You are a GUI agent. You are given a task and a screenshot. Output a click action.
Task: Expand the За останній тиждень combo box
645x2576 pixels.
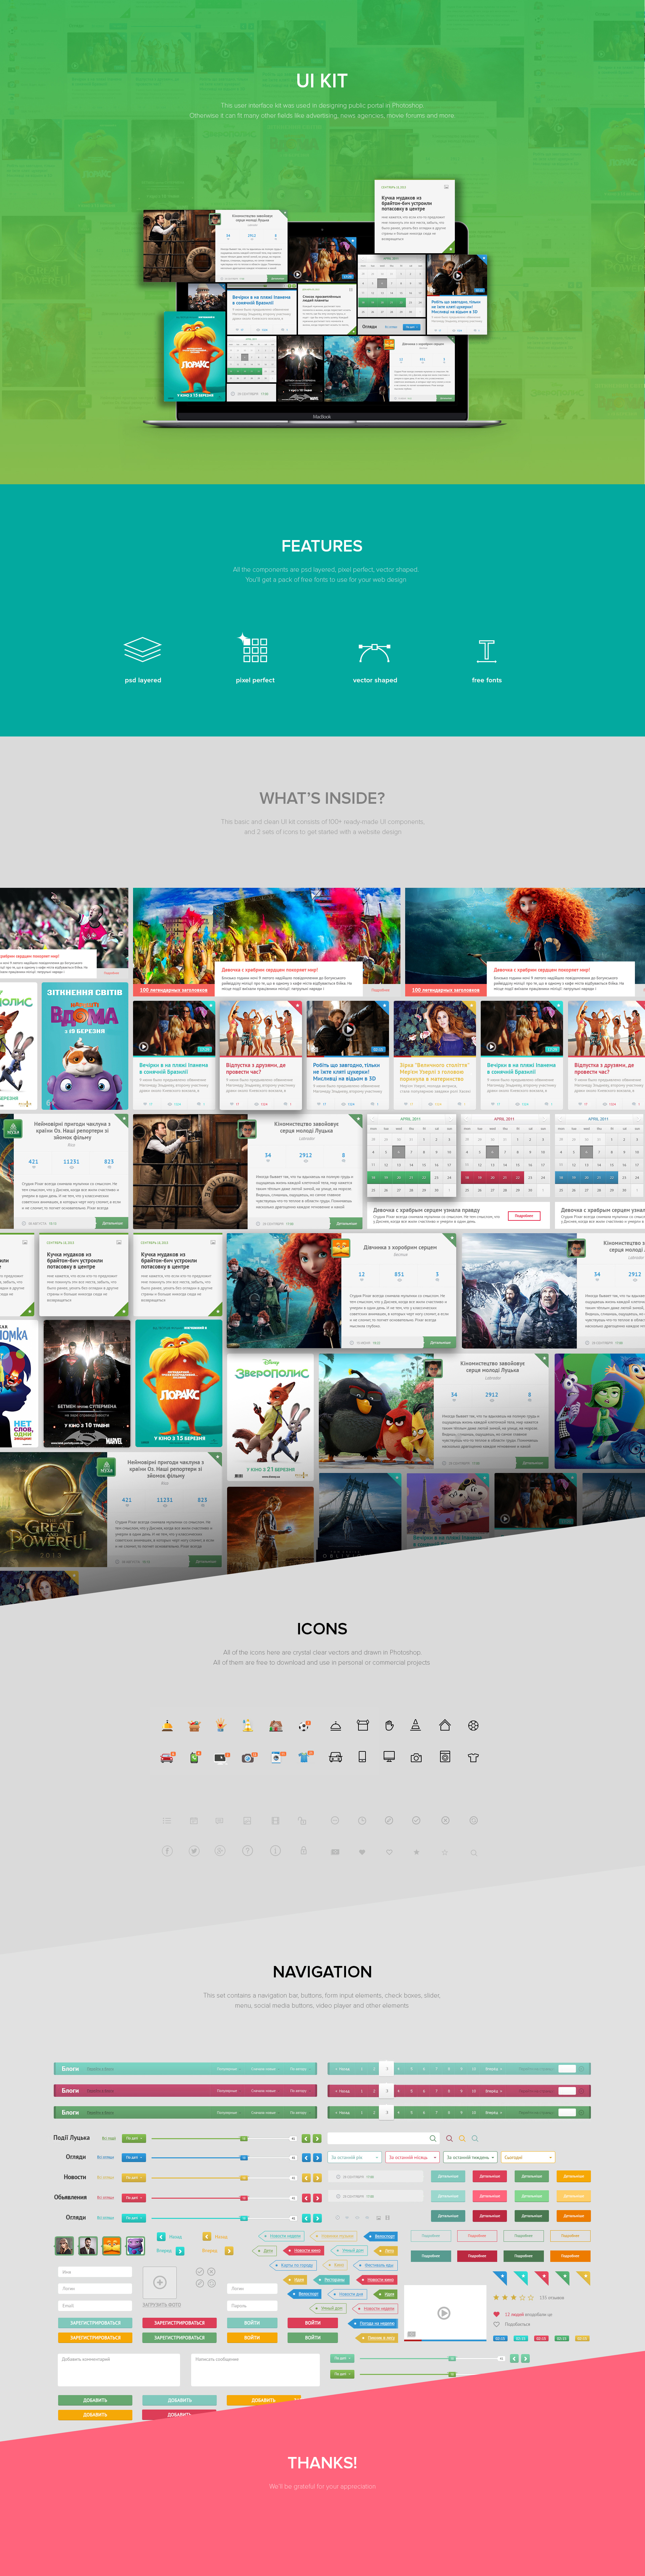(470, 2157)
